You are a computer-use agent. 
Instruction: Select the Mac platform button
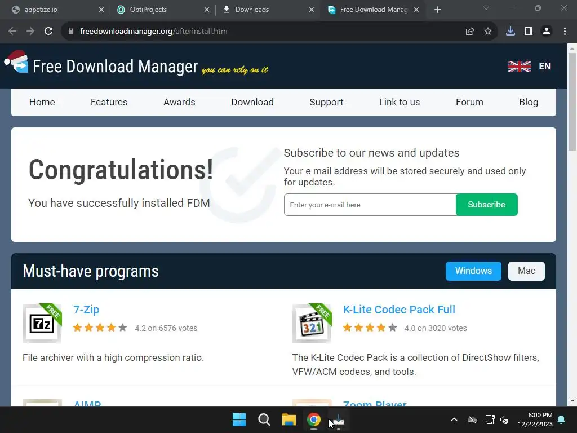[x=526, y=271]
